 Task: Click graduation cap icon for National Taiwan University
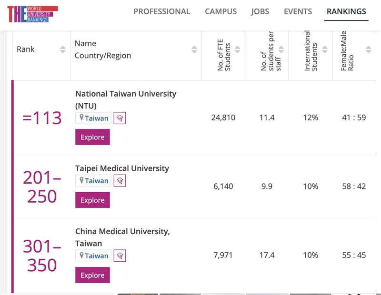(120, 118)
